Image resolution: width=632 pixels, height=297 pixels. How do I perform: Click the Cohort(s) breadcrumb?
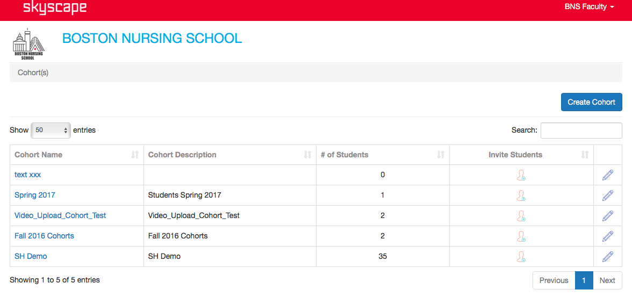click(33, 73)
